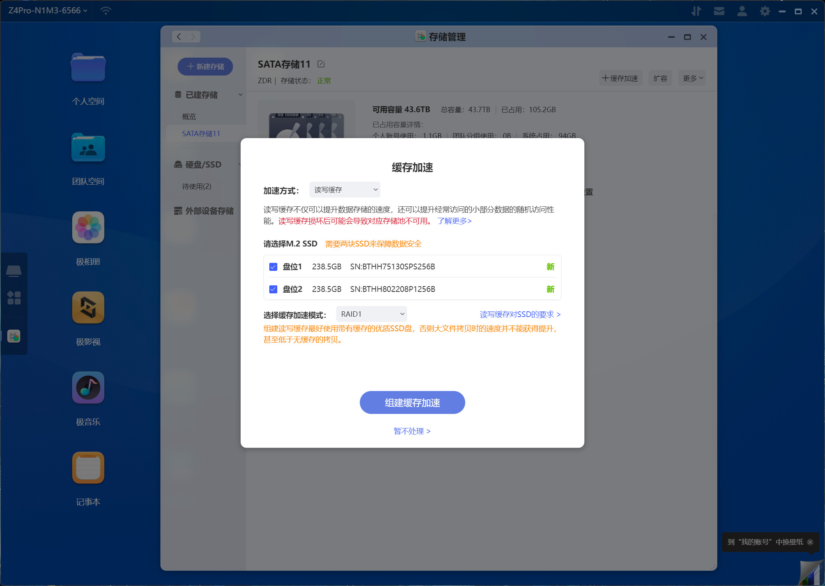Select 概览 in the storage sidebar
This screenshot has height=586, width=825.
(189, 116)
